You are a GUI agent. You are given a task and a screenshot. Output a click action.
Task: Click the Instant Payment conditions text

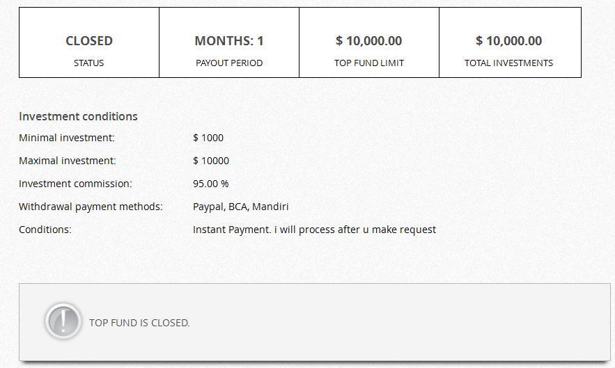coord(314,230)
